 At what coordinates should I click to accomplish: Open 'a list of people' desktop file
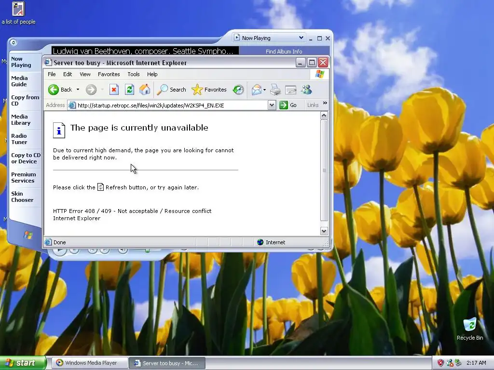19,13
